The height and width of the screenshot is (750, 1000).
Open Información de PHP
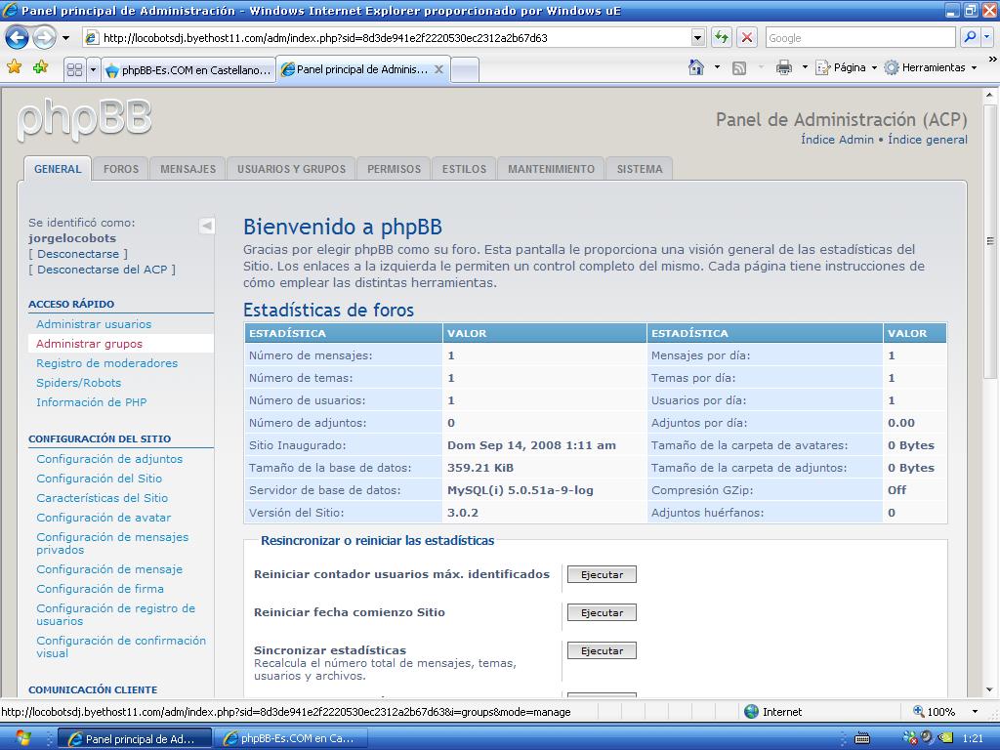click(x=91, y=401)
